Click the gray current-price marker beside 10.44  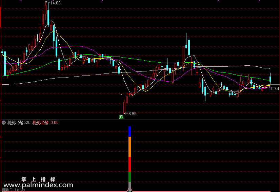click(x=274, y=85)
